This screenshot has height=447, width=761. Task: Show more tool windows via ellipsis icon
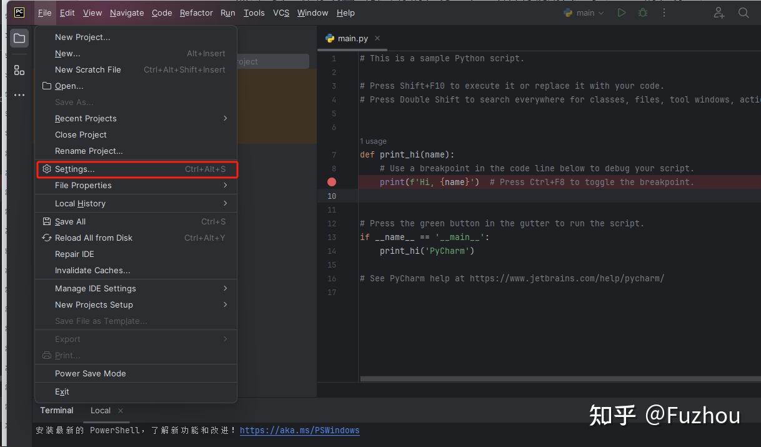19,94
